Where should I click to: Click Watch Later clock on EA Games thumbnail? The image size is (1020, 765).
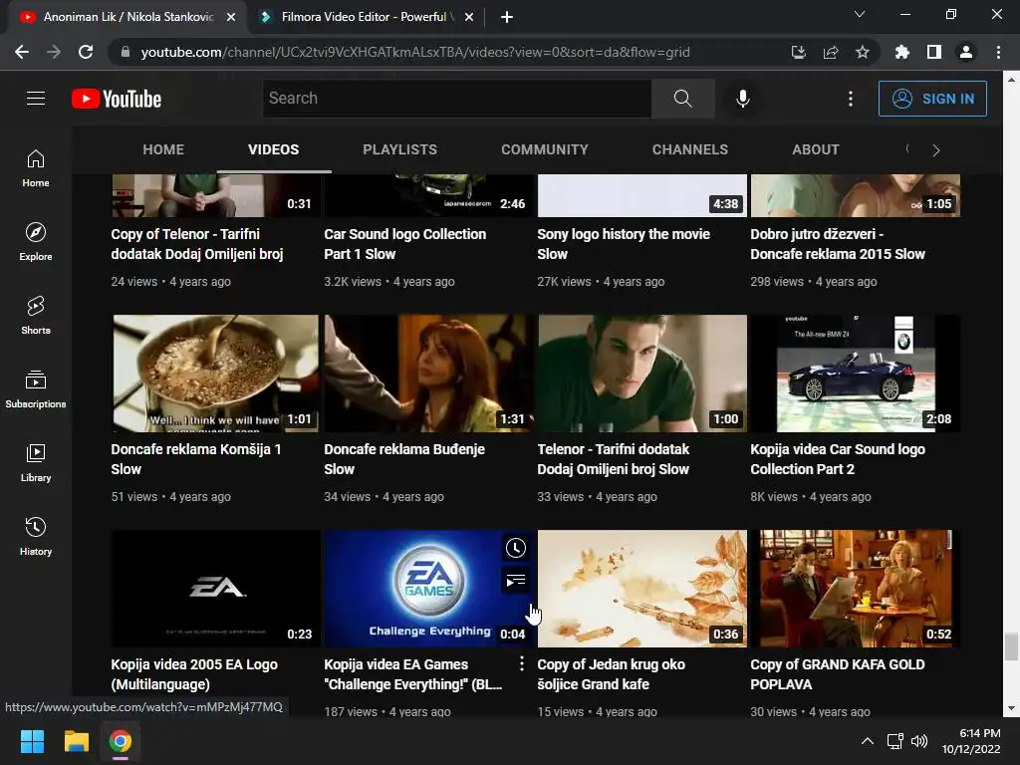[516, 549]
